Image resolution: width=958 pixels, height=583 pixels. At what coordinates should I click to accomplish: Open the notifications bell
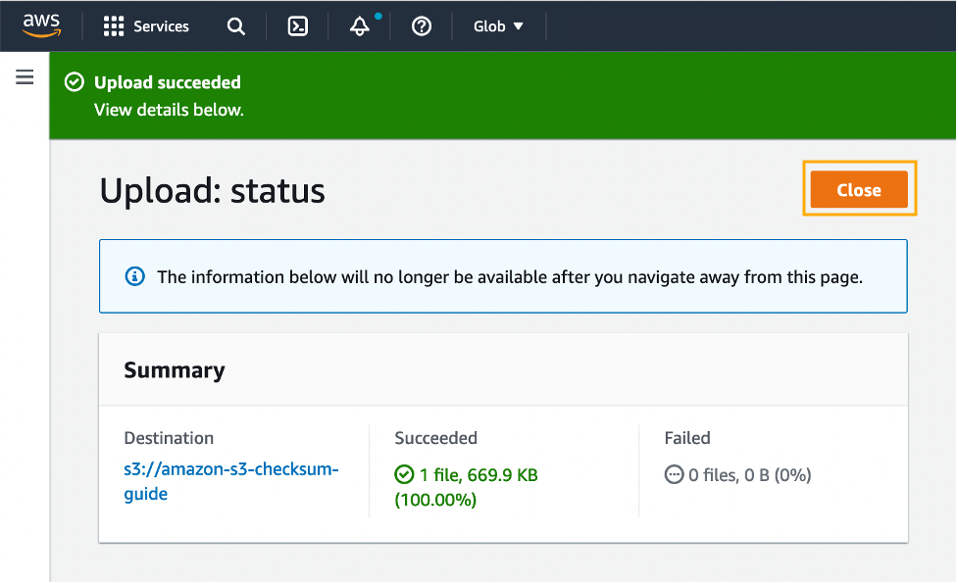pos(360,26)
